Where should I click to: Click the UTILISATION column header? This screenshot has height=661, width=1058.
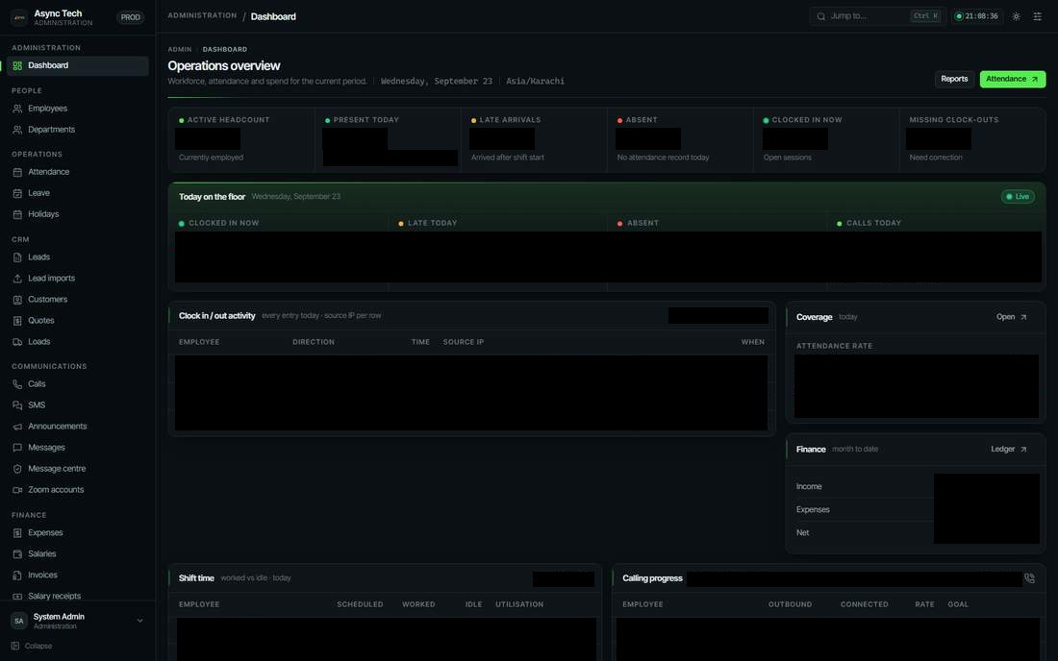point(519,604)
